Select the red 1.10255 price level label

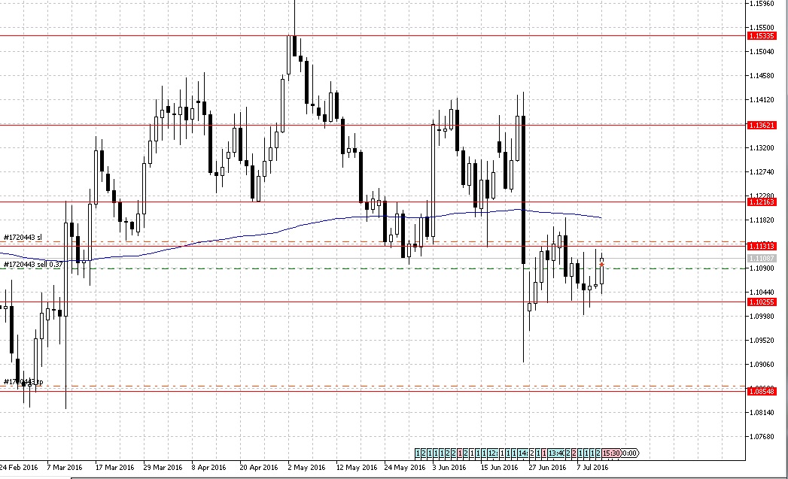pyautogui.click(x=762, y=302)
